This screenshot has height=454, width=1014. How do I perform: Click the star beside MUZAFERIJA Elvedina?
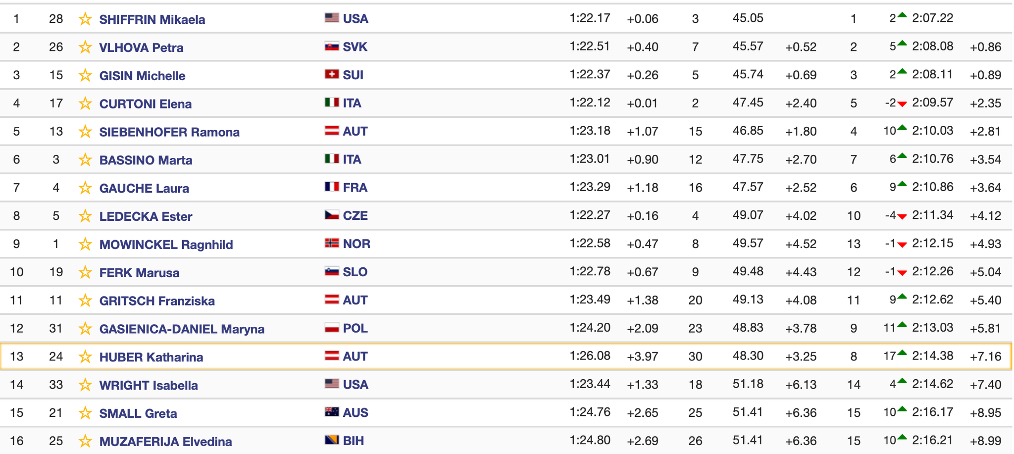coord(85,441)
